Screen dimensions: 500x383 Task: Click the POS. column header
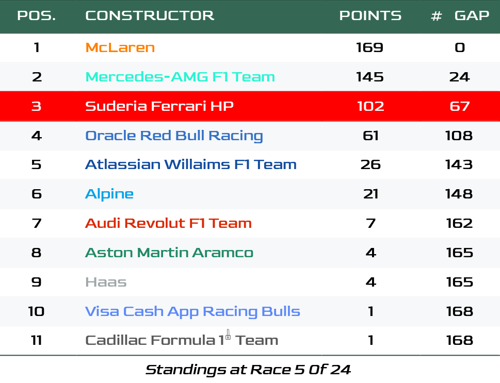tap(36, 15)
